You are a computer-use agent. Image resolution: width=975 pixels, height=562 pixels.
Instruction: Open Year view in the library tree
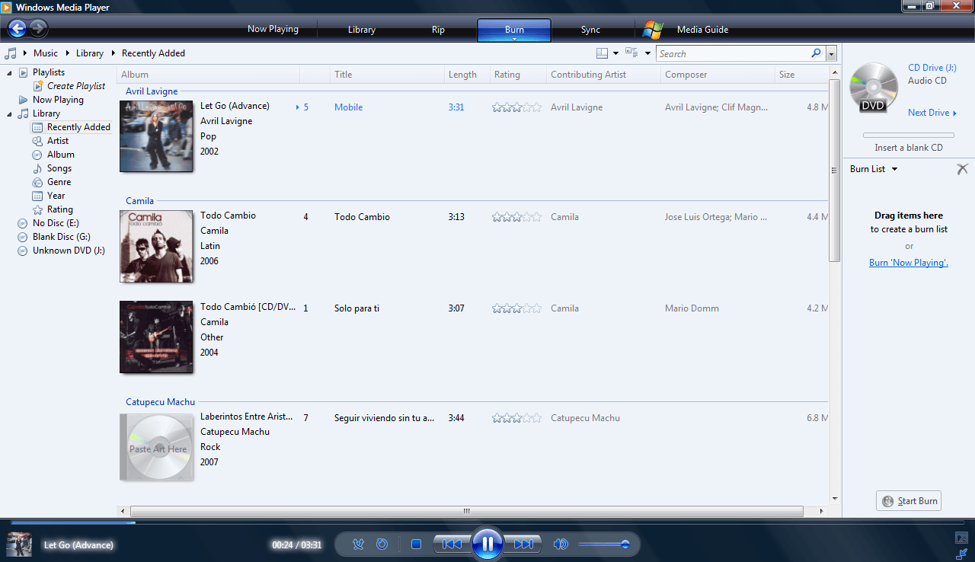click(56, 196)
